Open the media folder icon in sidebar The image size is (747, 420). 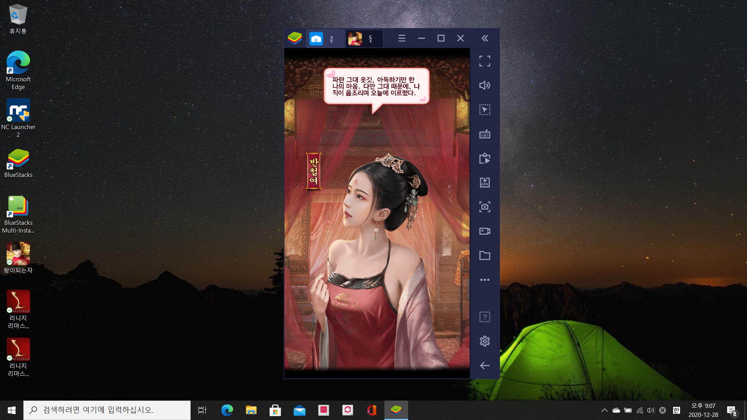484,255
